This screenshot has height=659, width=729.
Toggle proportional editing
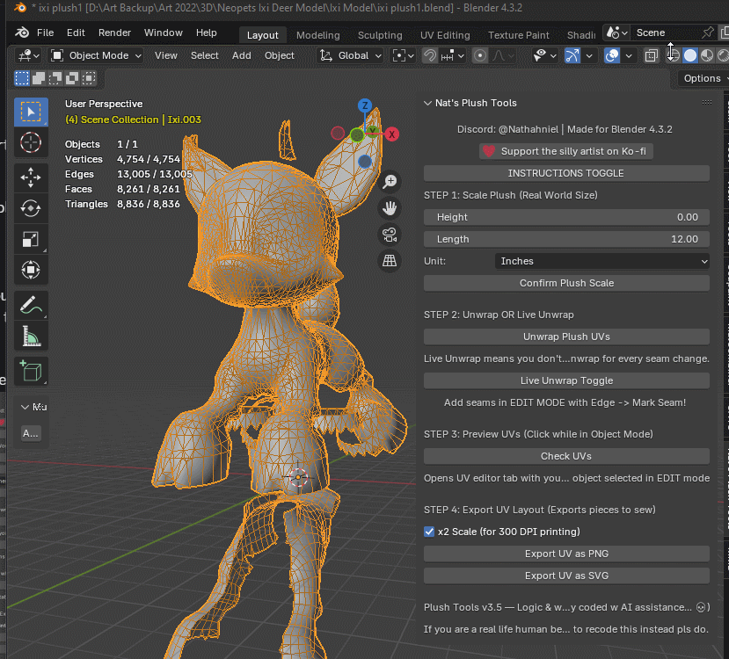coord(480,55)
